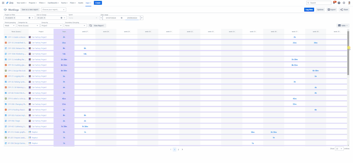Viewport: 353px width, 163px height.
Task: Click story icon of CFP-2 row
Action: pos(6,71)
